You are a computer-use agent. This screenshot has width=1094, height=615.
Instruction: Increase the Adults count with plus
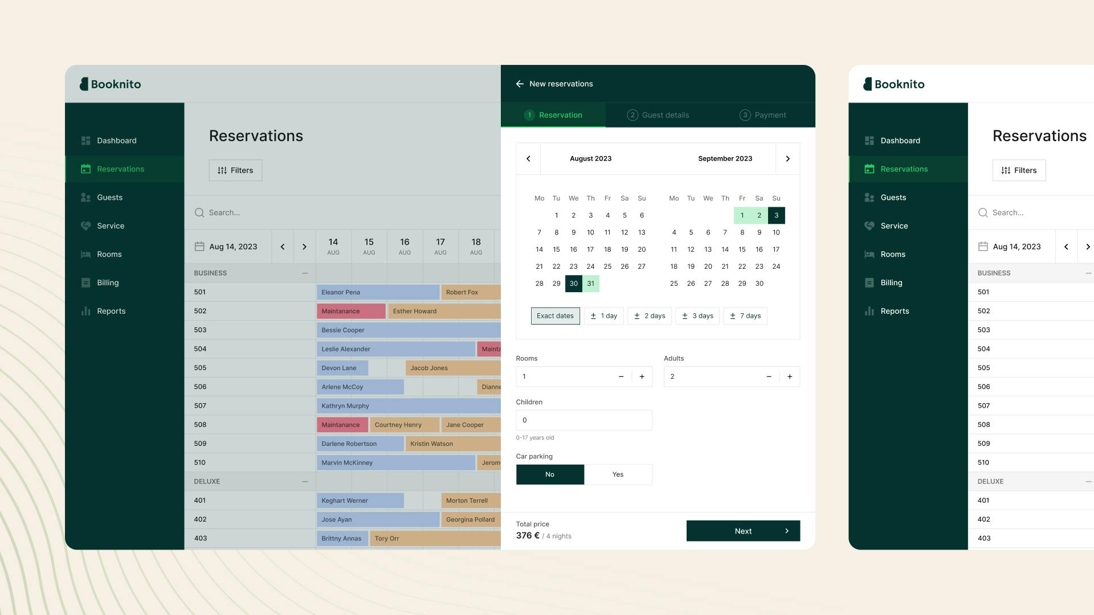coord(790,377)
